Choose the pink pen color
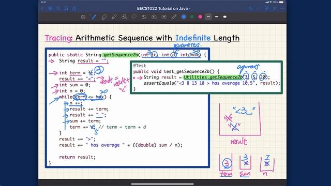 (200, 17)
